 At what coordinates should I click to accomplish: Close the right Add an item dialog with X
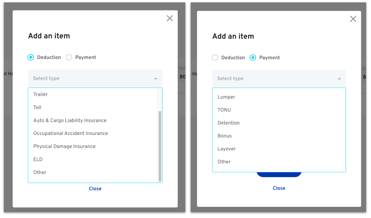[353, 19]
